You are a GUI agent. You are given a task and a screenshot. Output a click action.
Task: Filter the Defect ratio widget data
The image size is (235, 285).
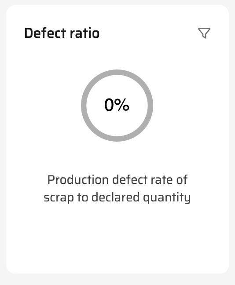click(204, 33)
